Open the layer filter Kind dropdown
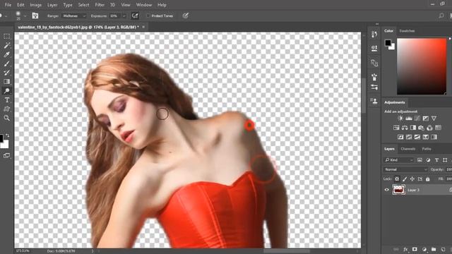 coord(398,160)
